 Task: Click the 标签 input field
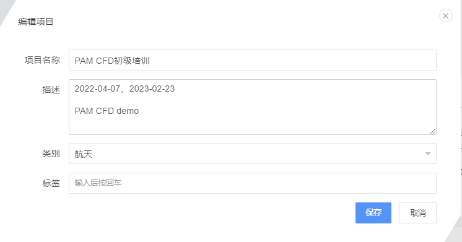click(x=253, y=183)
